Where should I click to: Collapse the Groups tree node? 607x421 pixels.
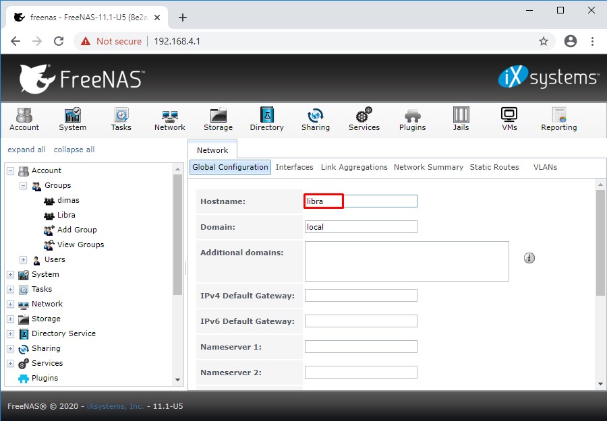[x=23, y=185]
